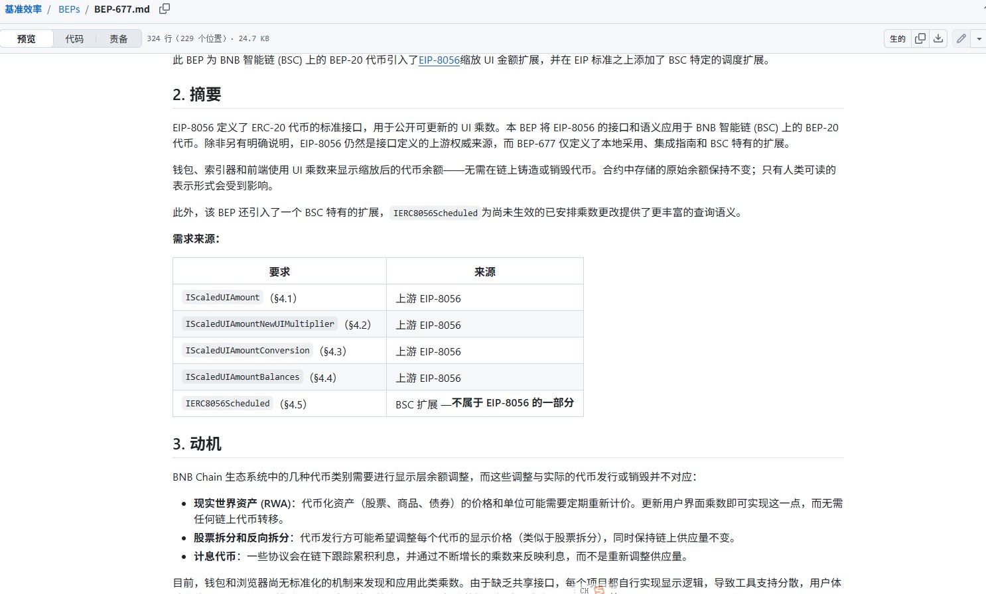Viewport: 986px width, 594px height.
Task: Click the '需求来源:' label
Action: click(196, 239)
